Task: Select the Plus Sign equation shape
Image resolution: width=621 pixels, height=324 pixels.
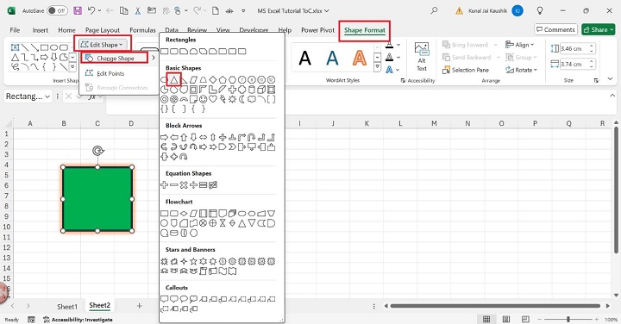Action: pos(165,184)
